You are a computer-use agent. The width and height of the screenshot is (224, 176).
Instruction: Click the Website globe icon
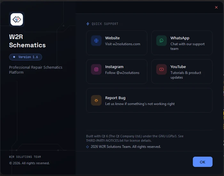coord(96,41)
